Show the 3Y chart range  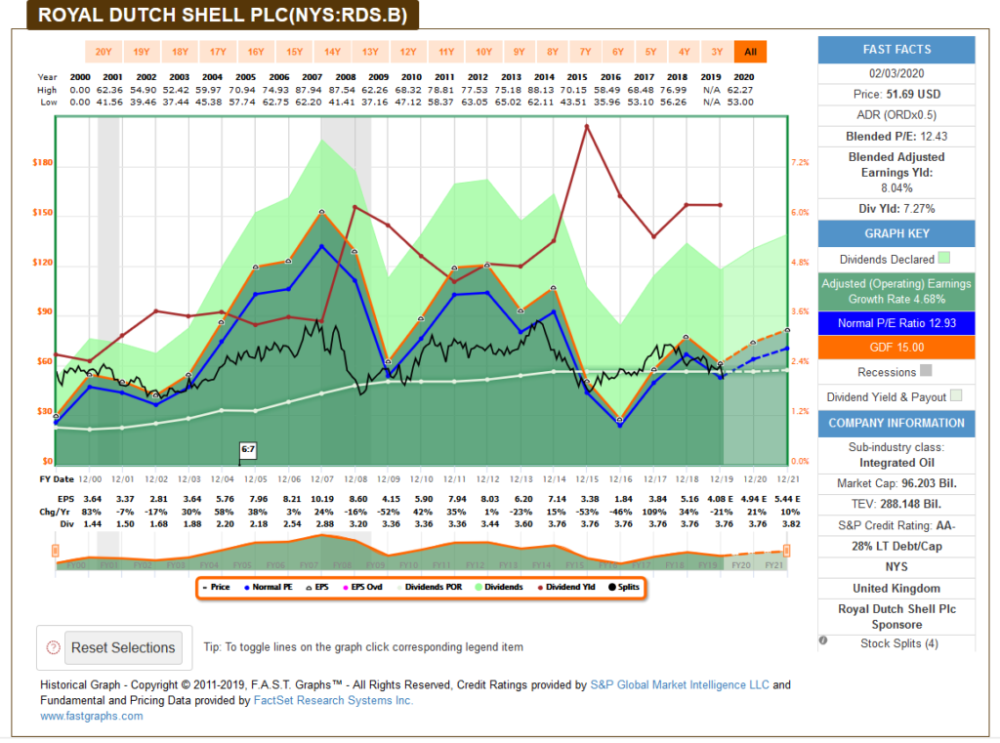point(717,52)
